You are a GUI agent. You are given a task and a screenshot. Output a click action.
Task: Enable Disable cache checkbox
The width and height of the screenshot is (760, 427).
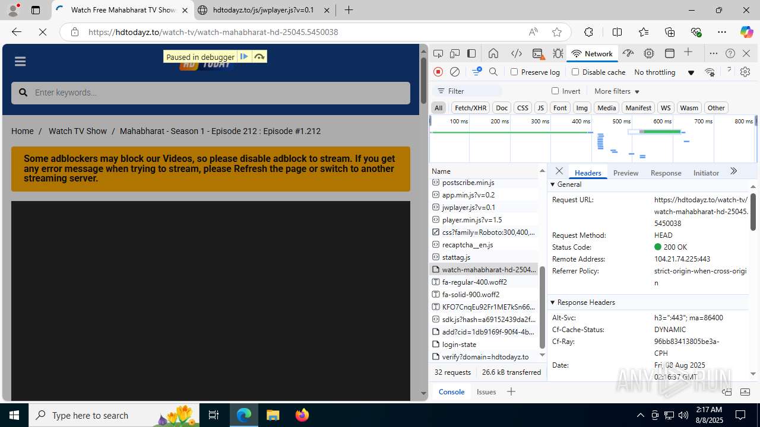point(575,72)
